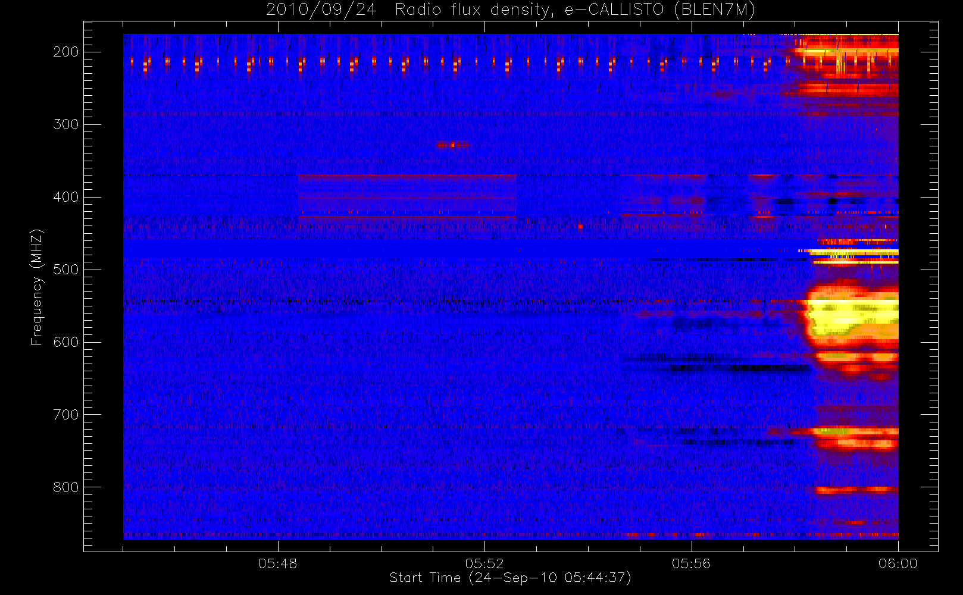Click the 05:48 time tick label
The width and height of the screenshot is (963, 595).
278,563
